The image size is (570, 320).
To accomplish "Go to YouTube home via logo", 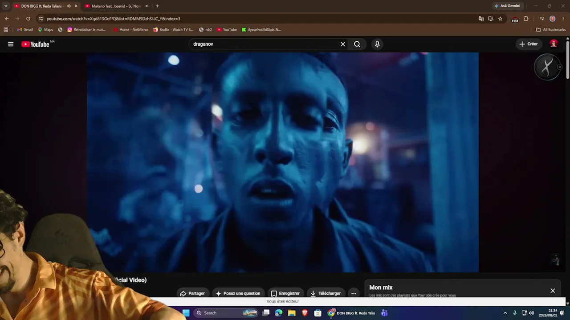I will [x=35, y=44].
